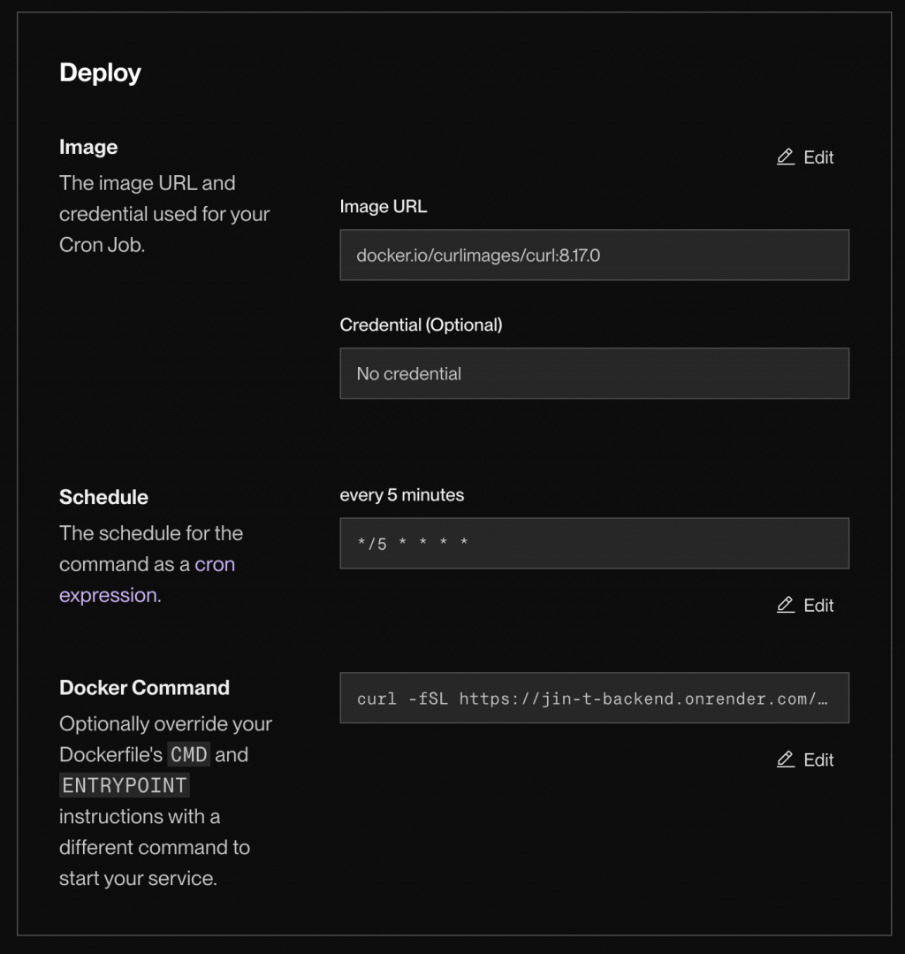905x954 pixels.
Task: Click the pencil icon beside Image section Edit
Action: pyautogui.click(x=785, y=156)
